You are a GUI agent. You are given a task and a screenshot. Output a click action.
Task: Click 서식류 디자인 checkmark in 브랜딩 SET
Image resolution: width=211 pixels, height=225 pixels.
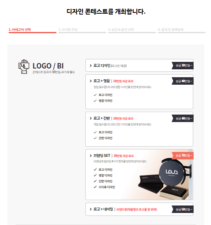pyautogui.click(x=95, y=187)
